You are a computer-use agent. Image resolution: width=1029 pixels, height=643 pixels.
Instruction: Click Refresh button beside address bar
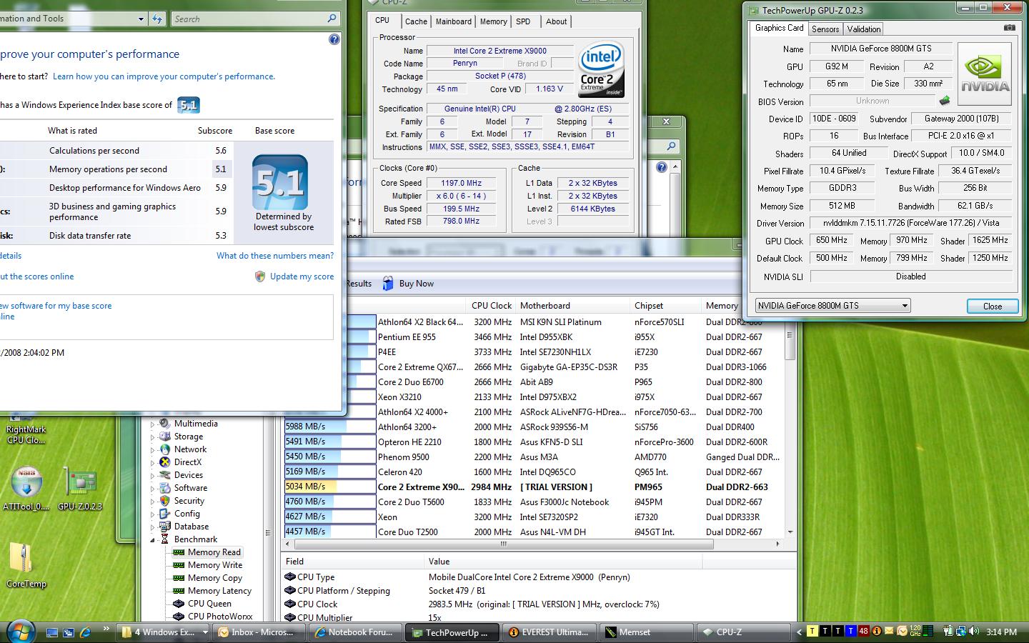(157, 19)
